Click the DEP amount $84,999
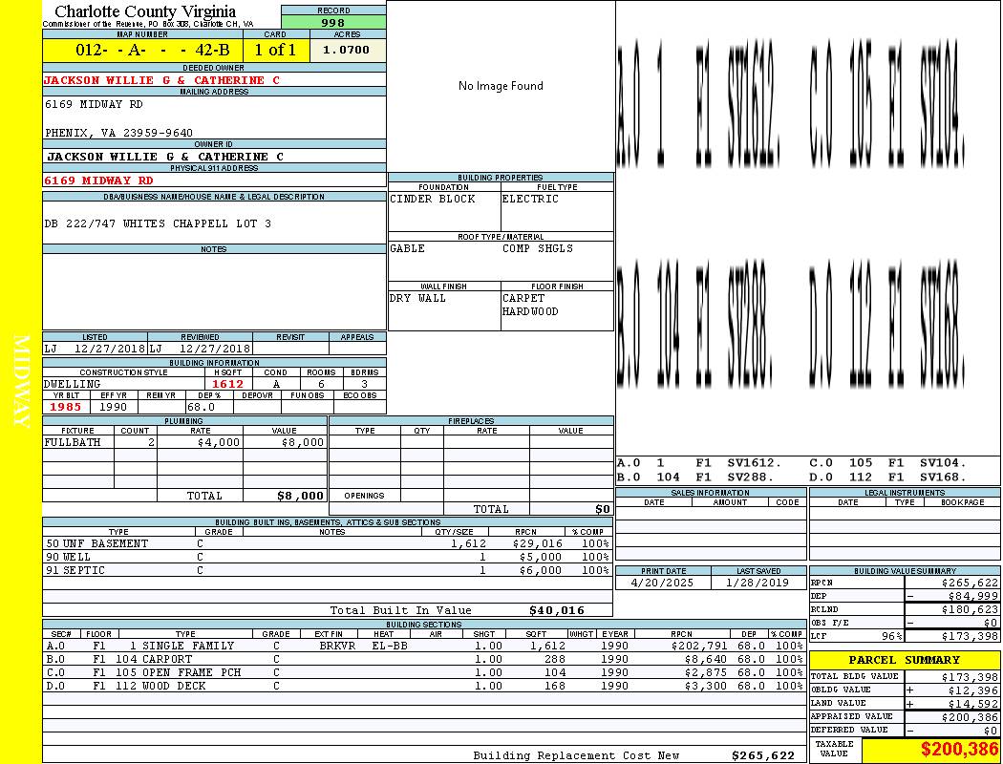This screenshot has height=764, width=1003. click(x=973, y=597)
